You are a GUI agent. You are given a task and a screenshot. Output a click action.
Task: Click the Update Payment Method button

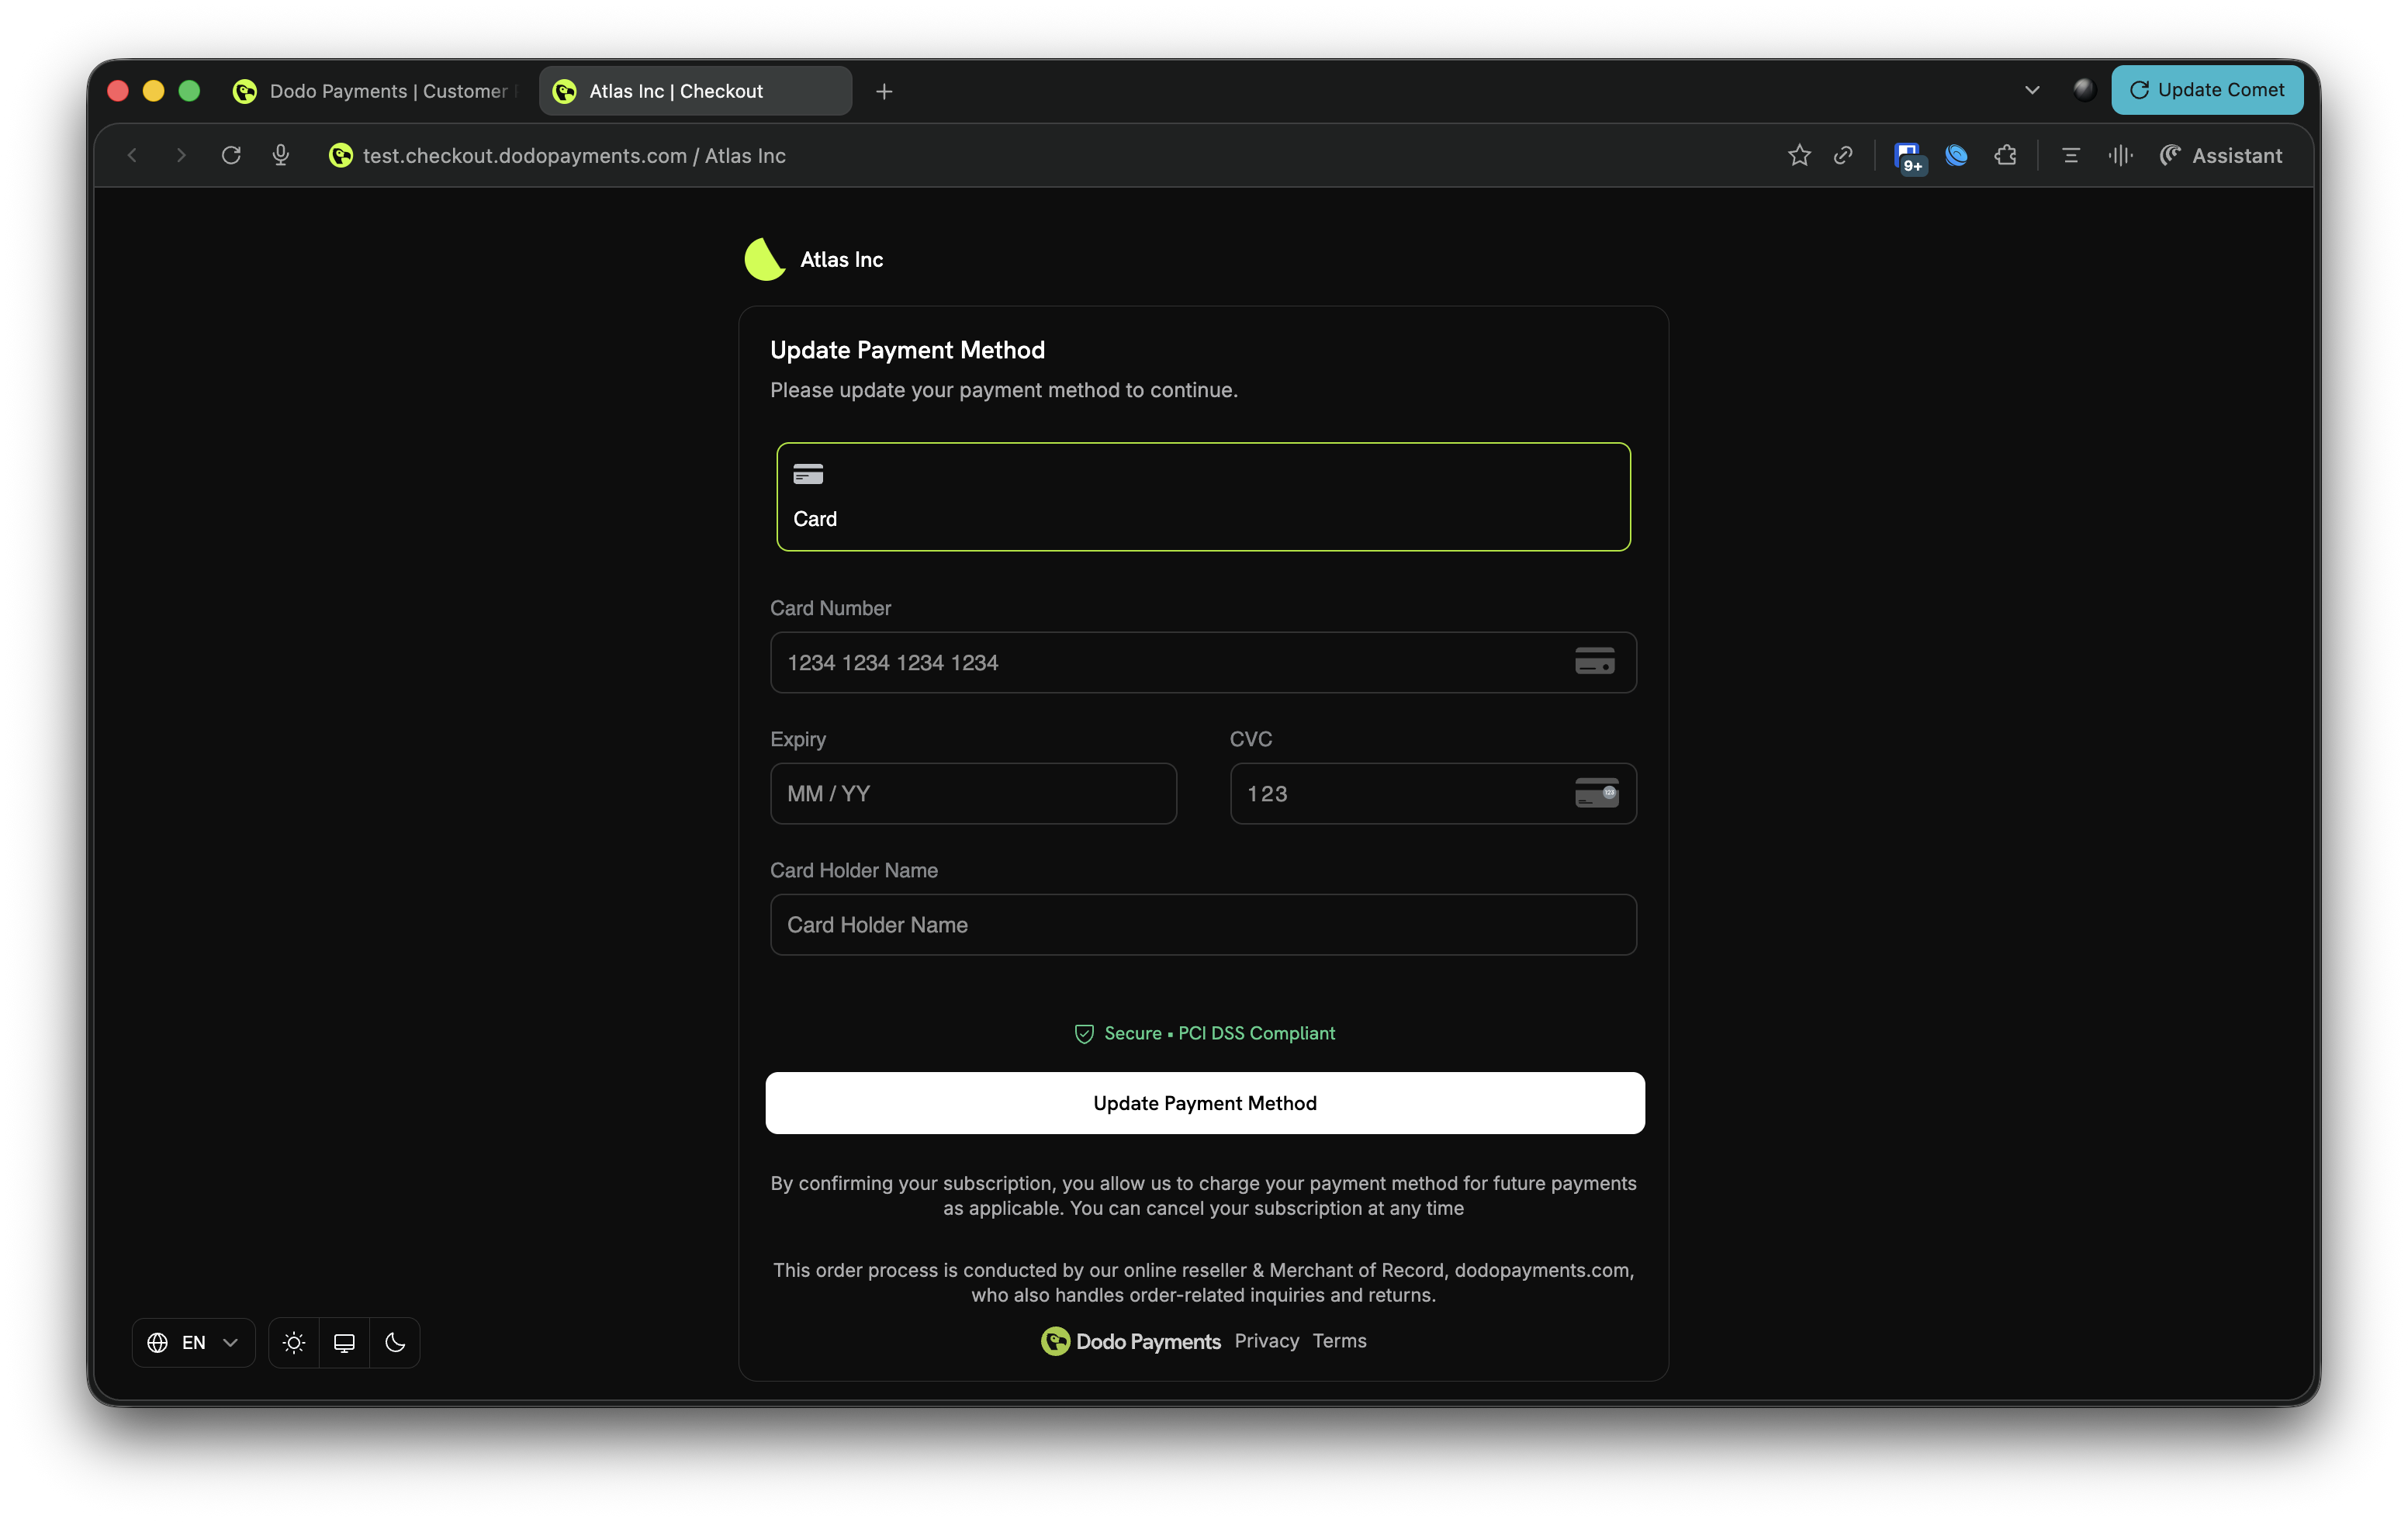[x=1204, y=1102]
